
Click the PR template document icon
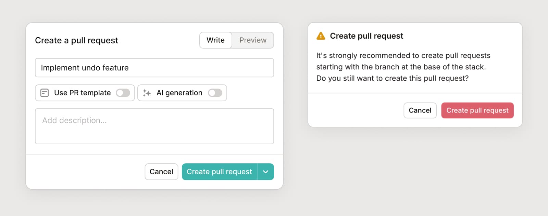click(x=45, y=93)
